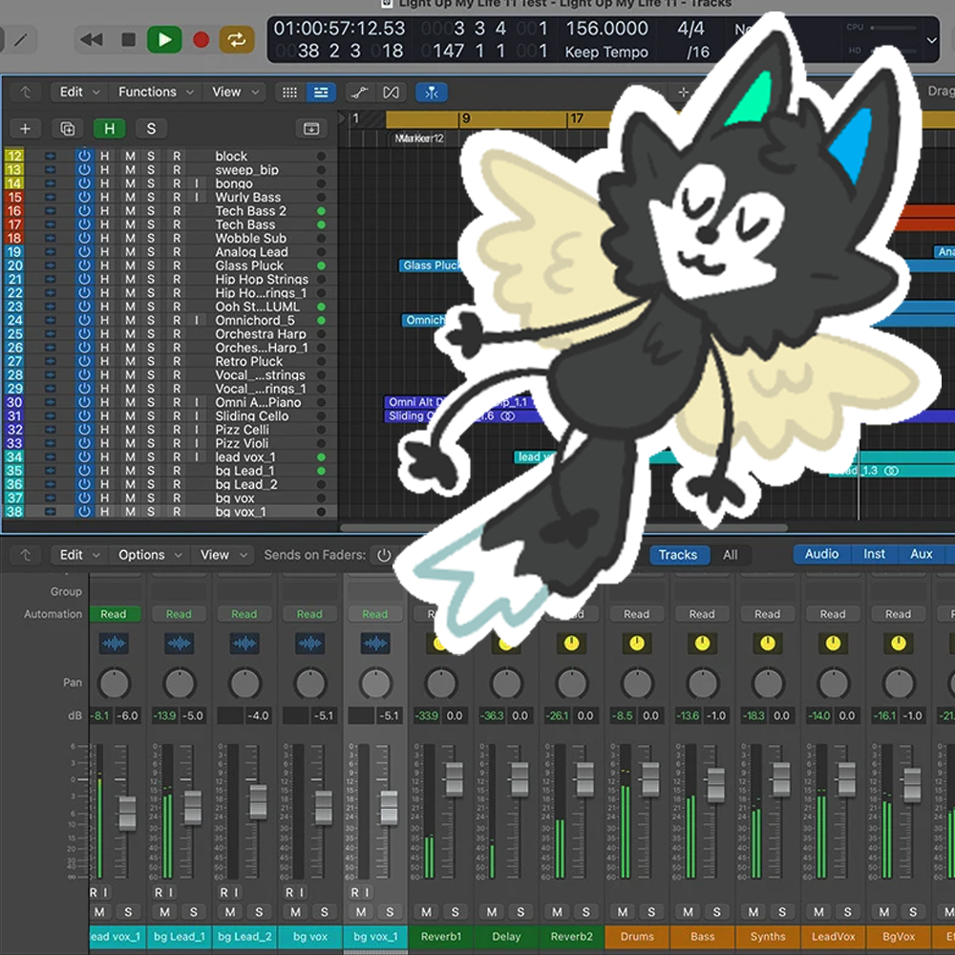Select the Sliding Cello track name
This screenshot has width=955, height=955.
[251, 416]
